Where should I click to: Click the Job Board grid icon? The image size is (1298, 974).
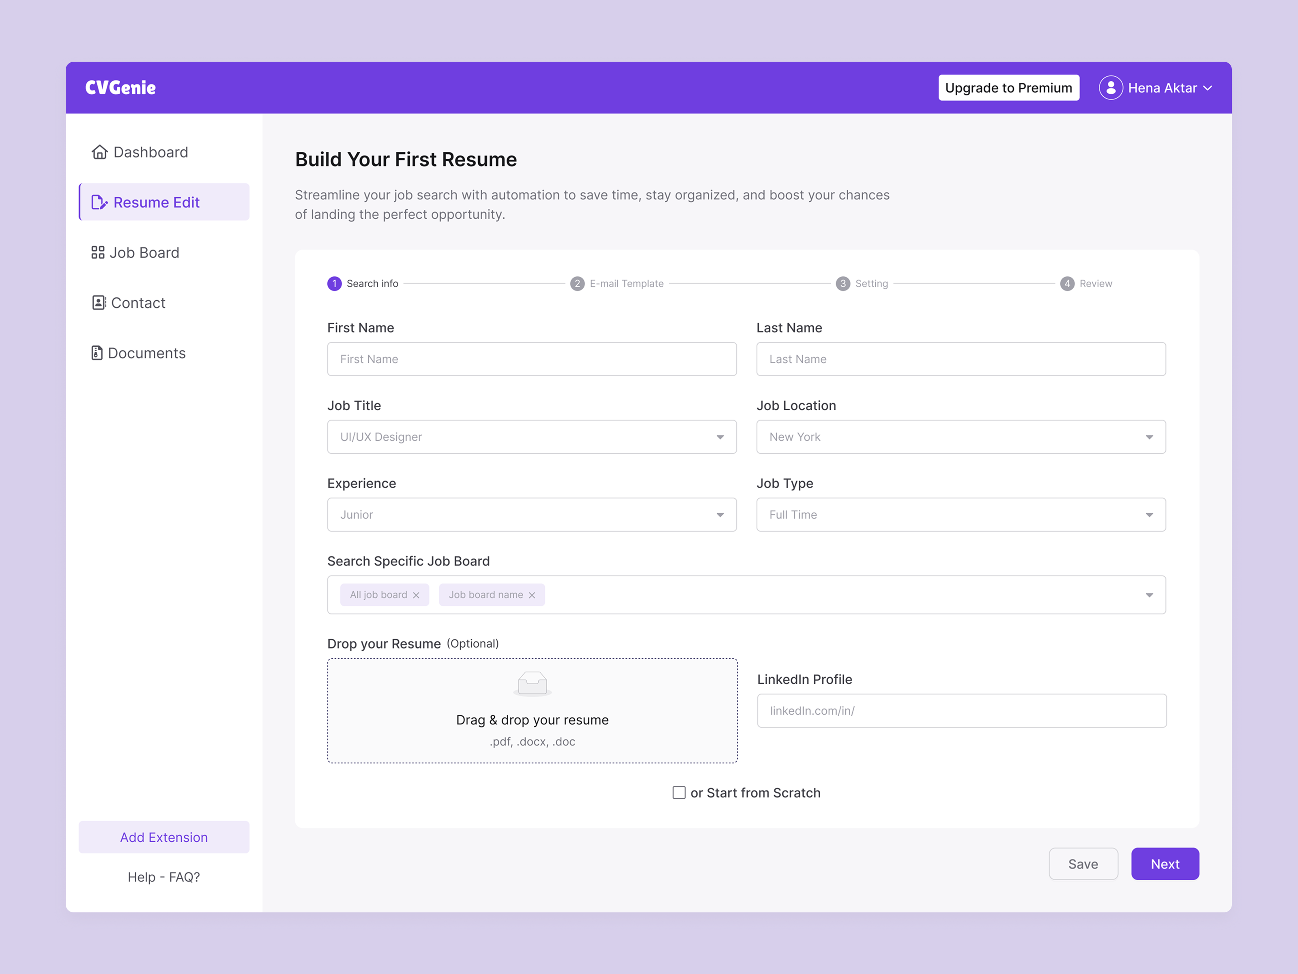point(97,252)
